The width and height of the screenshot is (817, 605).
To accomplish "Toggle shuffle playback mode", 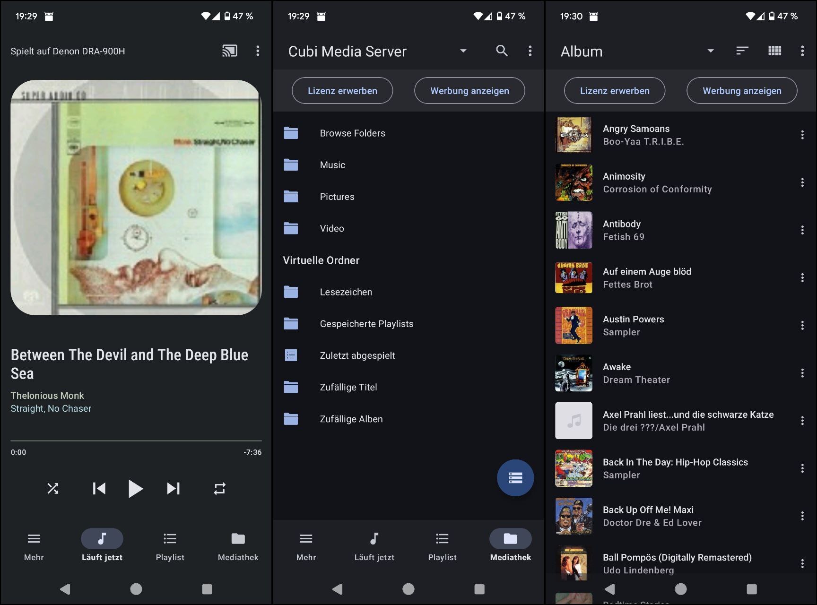I will (x=53, y=488).
